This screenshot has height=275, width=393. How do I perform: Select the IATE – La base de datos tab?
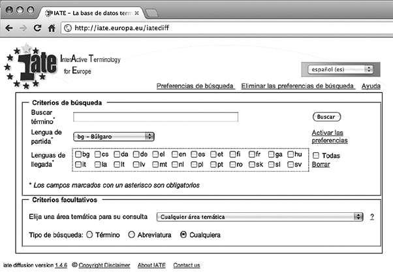point(91,13)
